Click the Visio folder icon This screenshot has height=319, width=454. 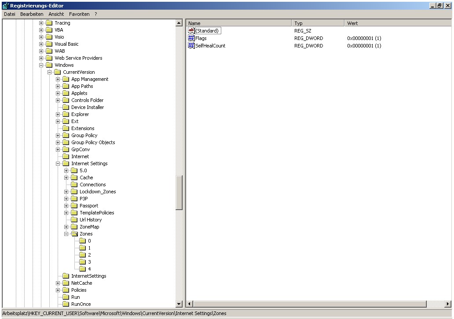49,37
